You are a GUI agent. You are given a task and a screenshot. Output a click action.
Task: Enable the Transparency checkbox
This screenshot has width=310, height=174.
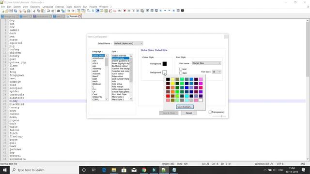(x=210, y=112)
